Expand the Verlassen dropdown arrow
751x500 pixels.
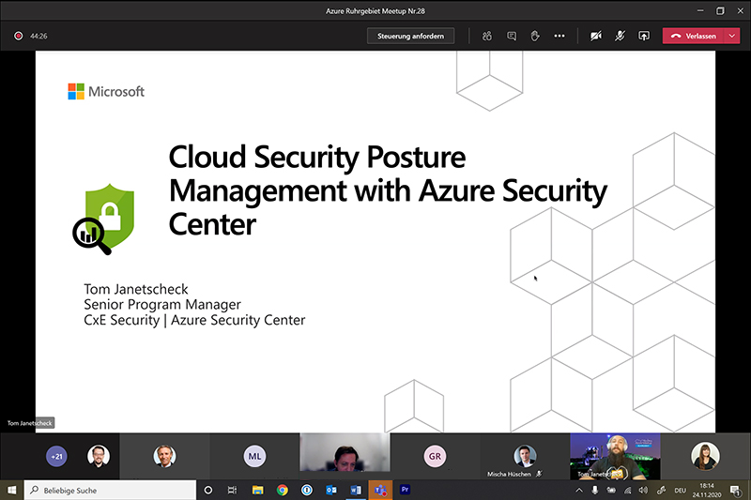click(x=732, y=36)
